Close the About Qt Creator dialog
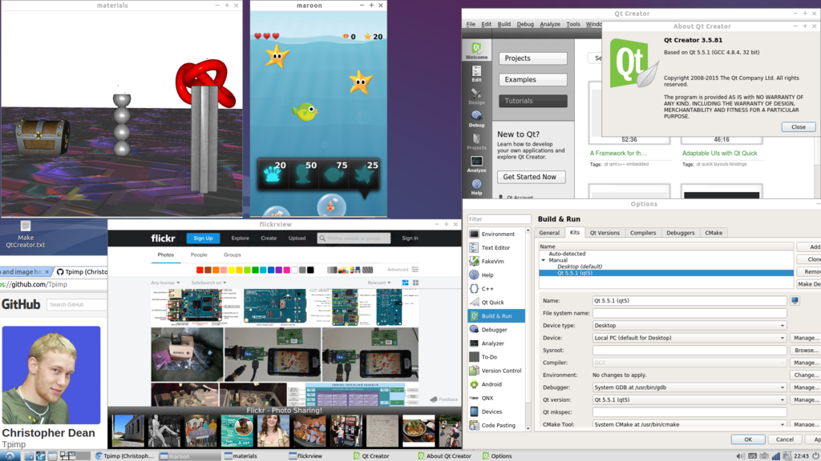The height and width of the screenshot is (461, 821). click(798, 127)
